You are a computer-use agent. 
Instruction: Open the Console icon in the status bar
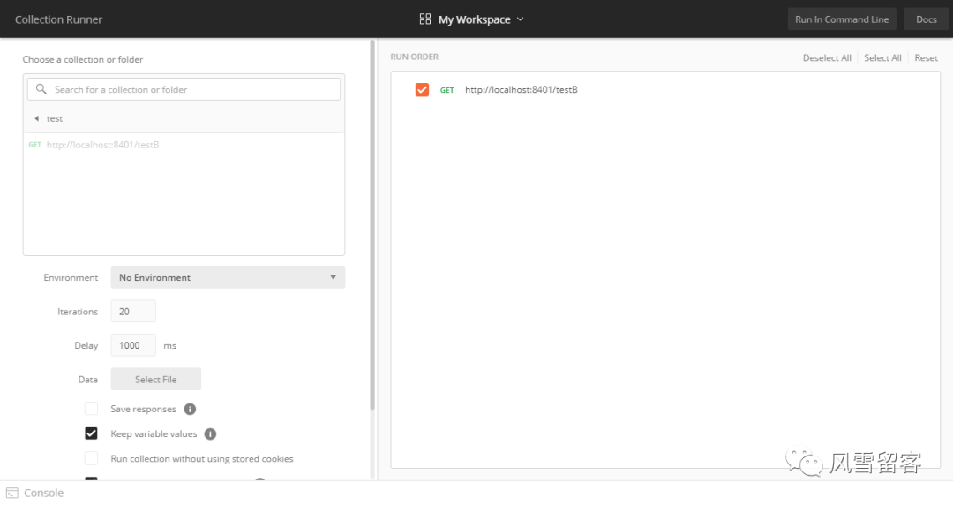tap(12, 493)
